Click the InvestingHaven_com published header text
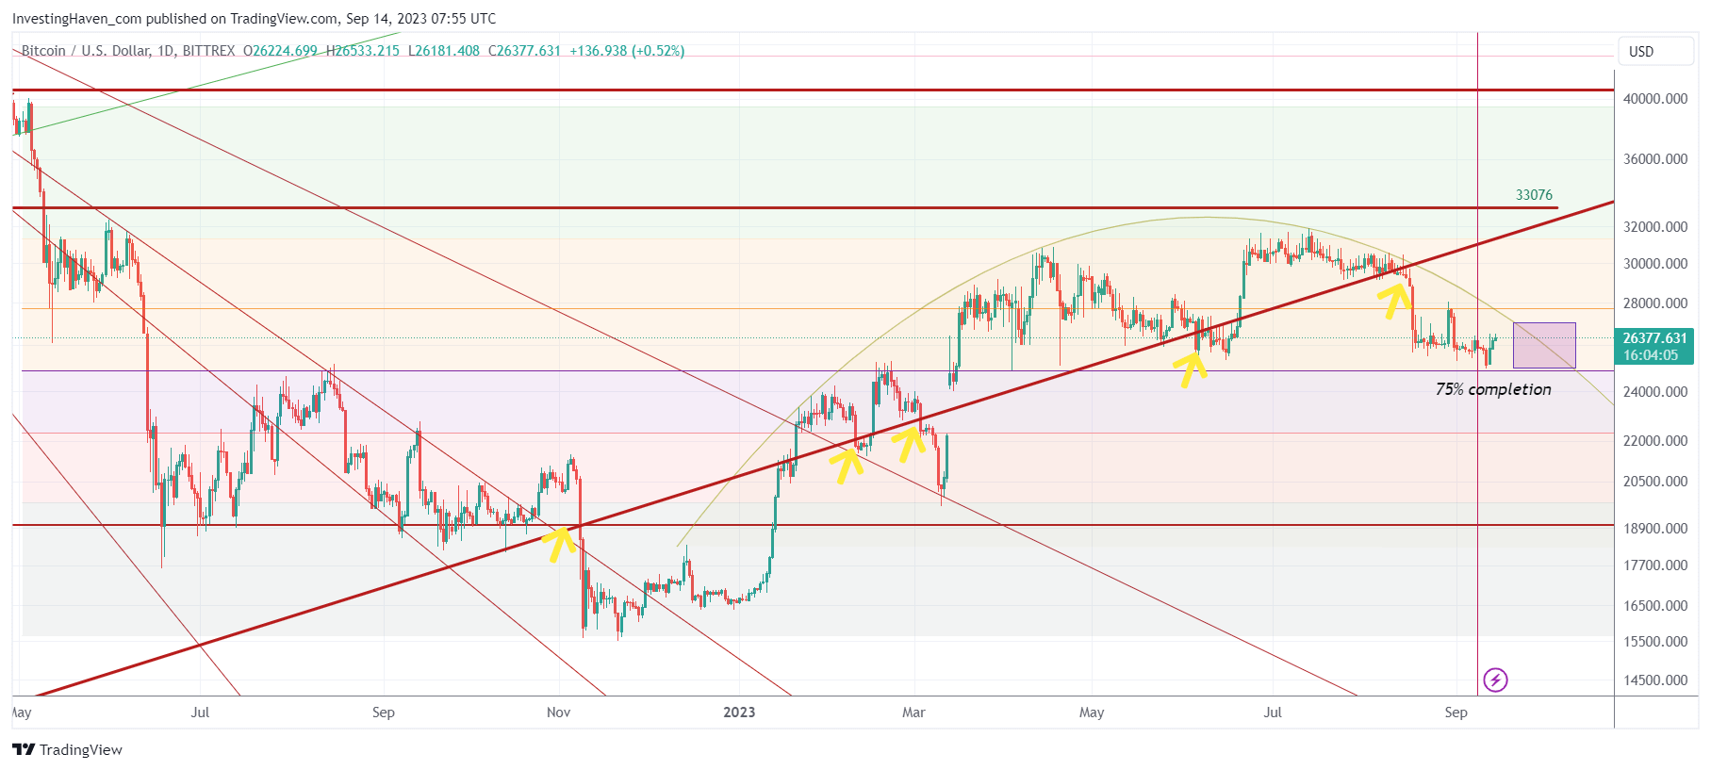This screenshot has width=1711, height=770. point(254,19)
